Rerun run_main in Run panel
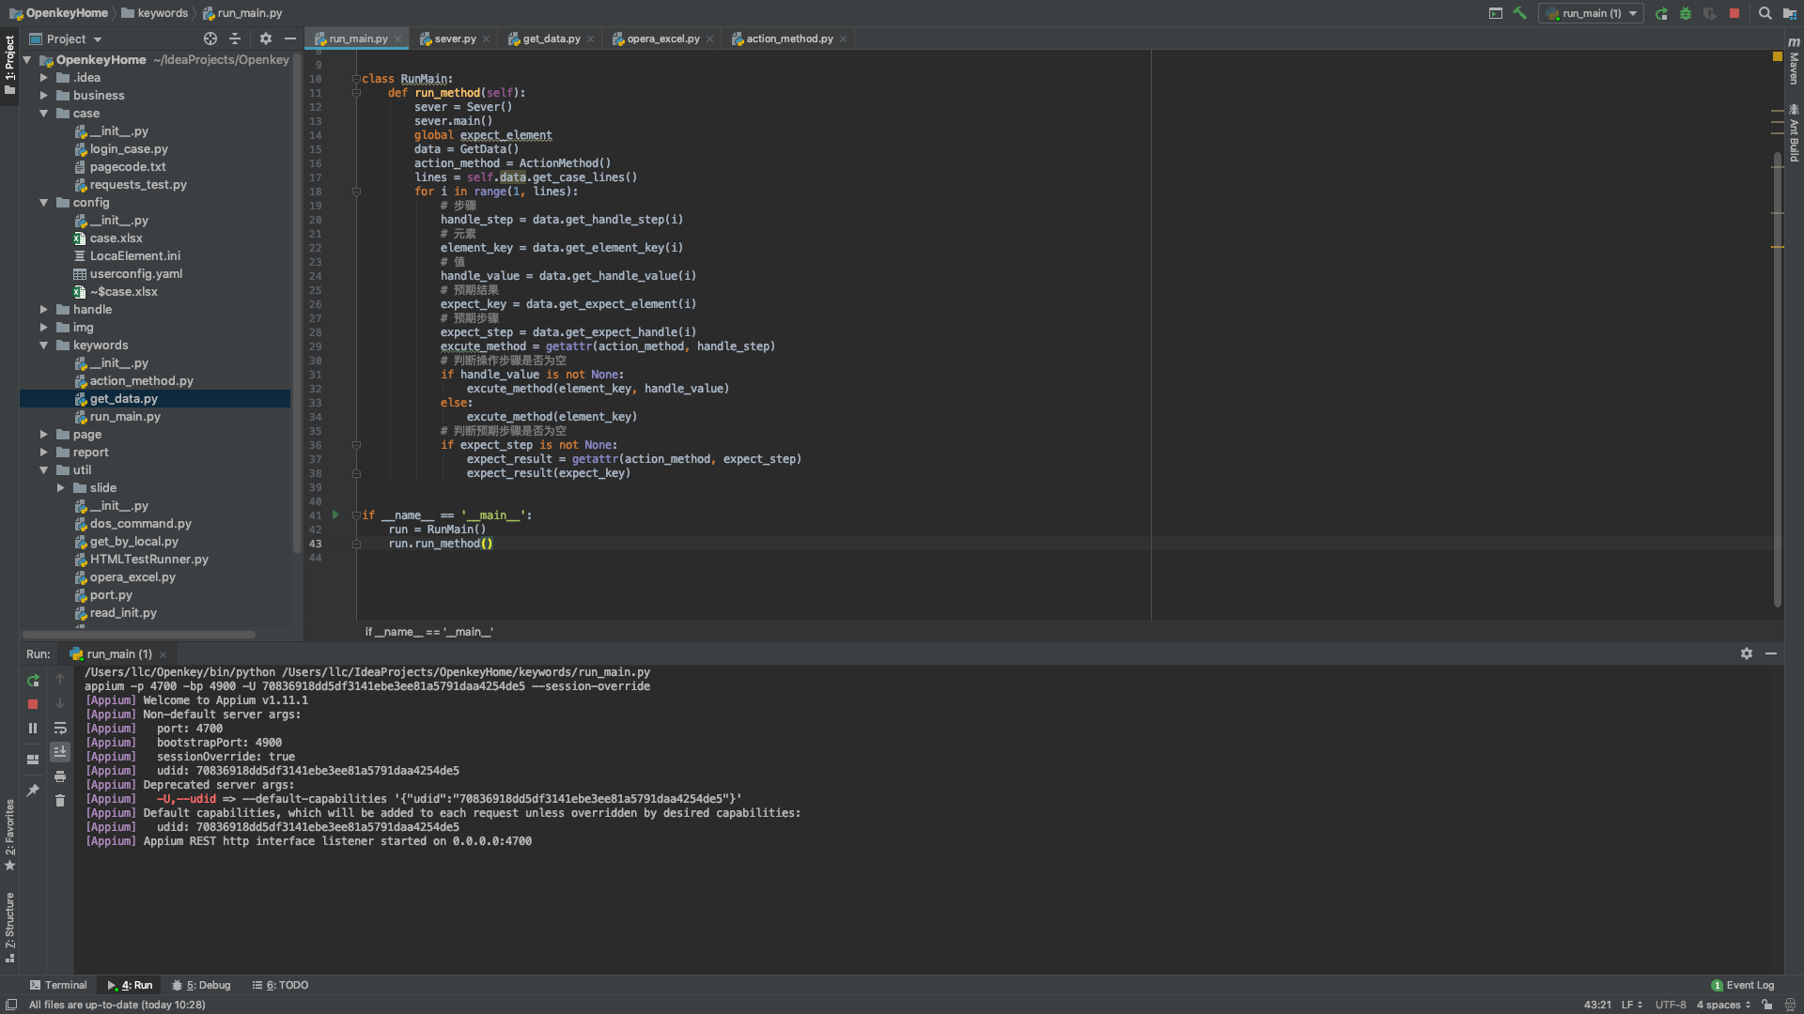The height and width of the screenshot is (1014, 1804). coord(33,680)
